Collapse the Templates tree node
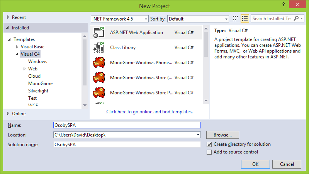Viewport: 309px width, 174px height. (9, 39)
